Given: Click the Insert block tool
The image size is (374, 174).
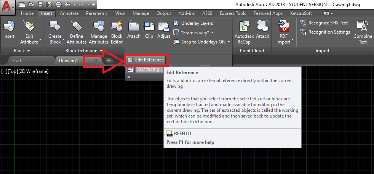Looking at the screenshot, I should tap(9, 30).
